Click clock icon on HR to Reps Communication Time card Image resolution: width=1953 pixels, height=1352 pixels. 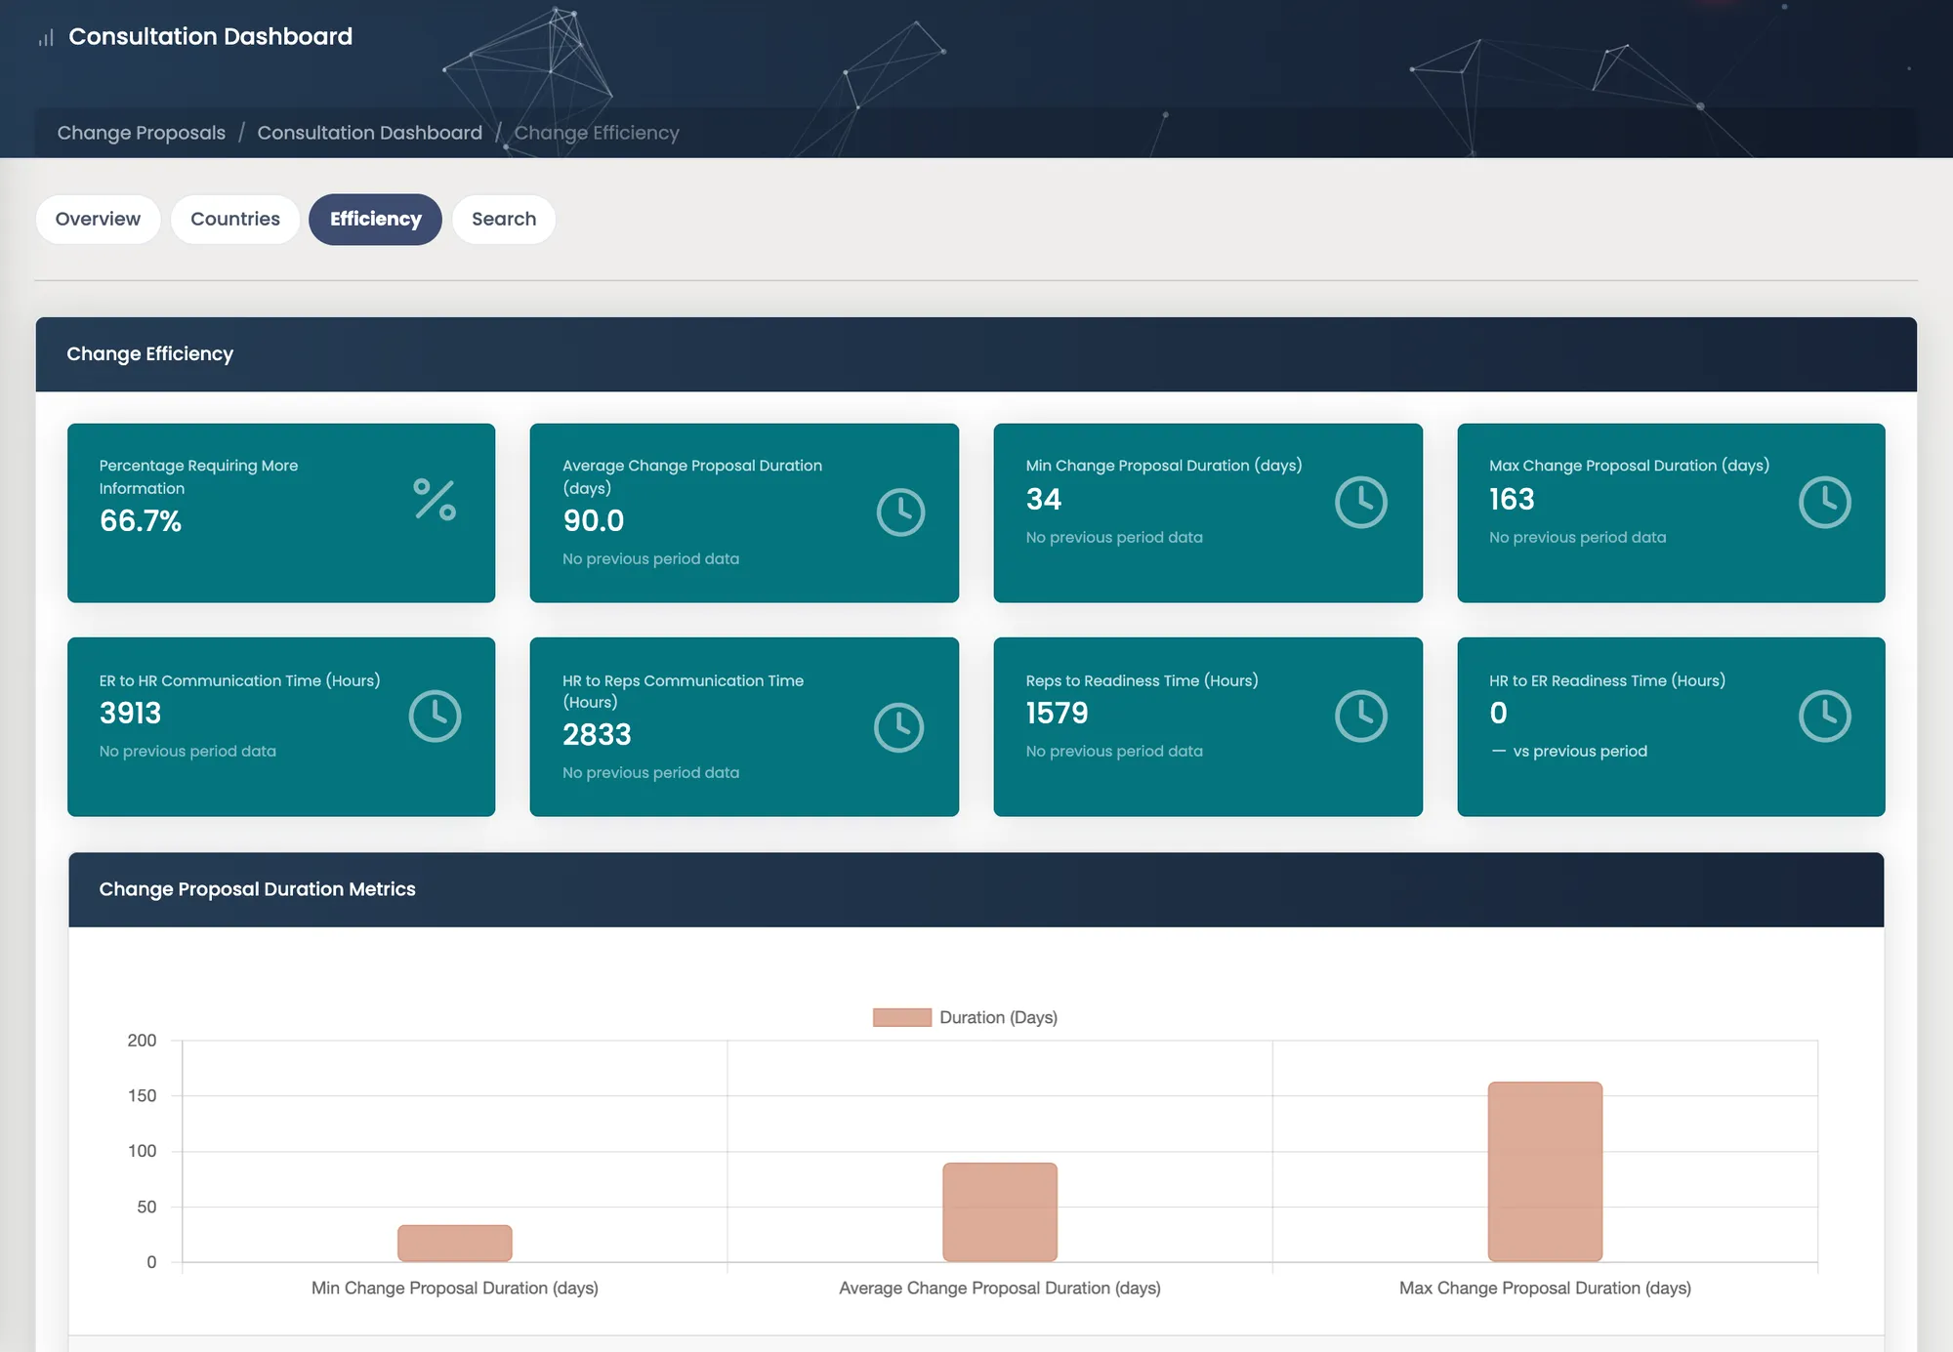pos(898,727)
